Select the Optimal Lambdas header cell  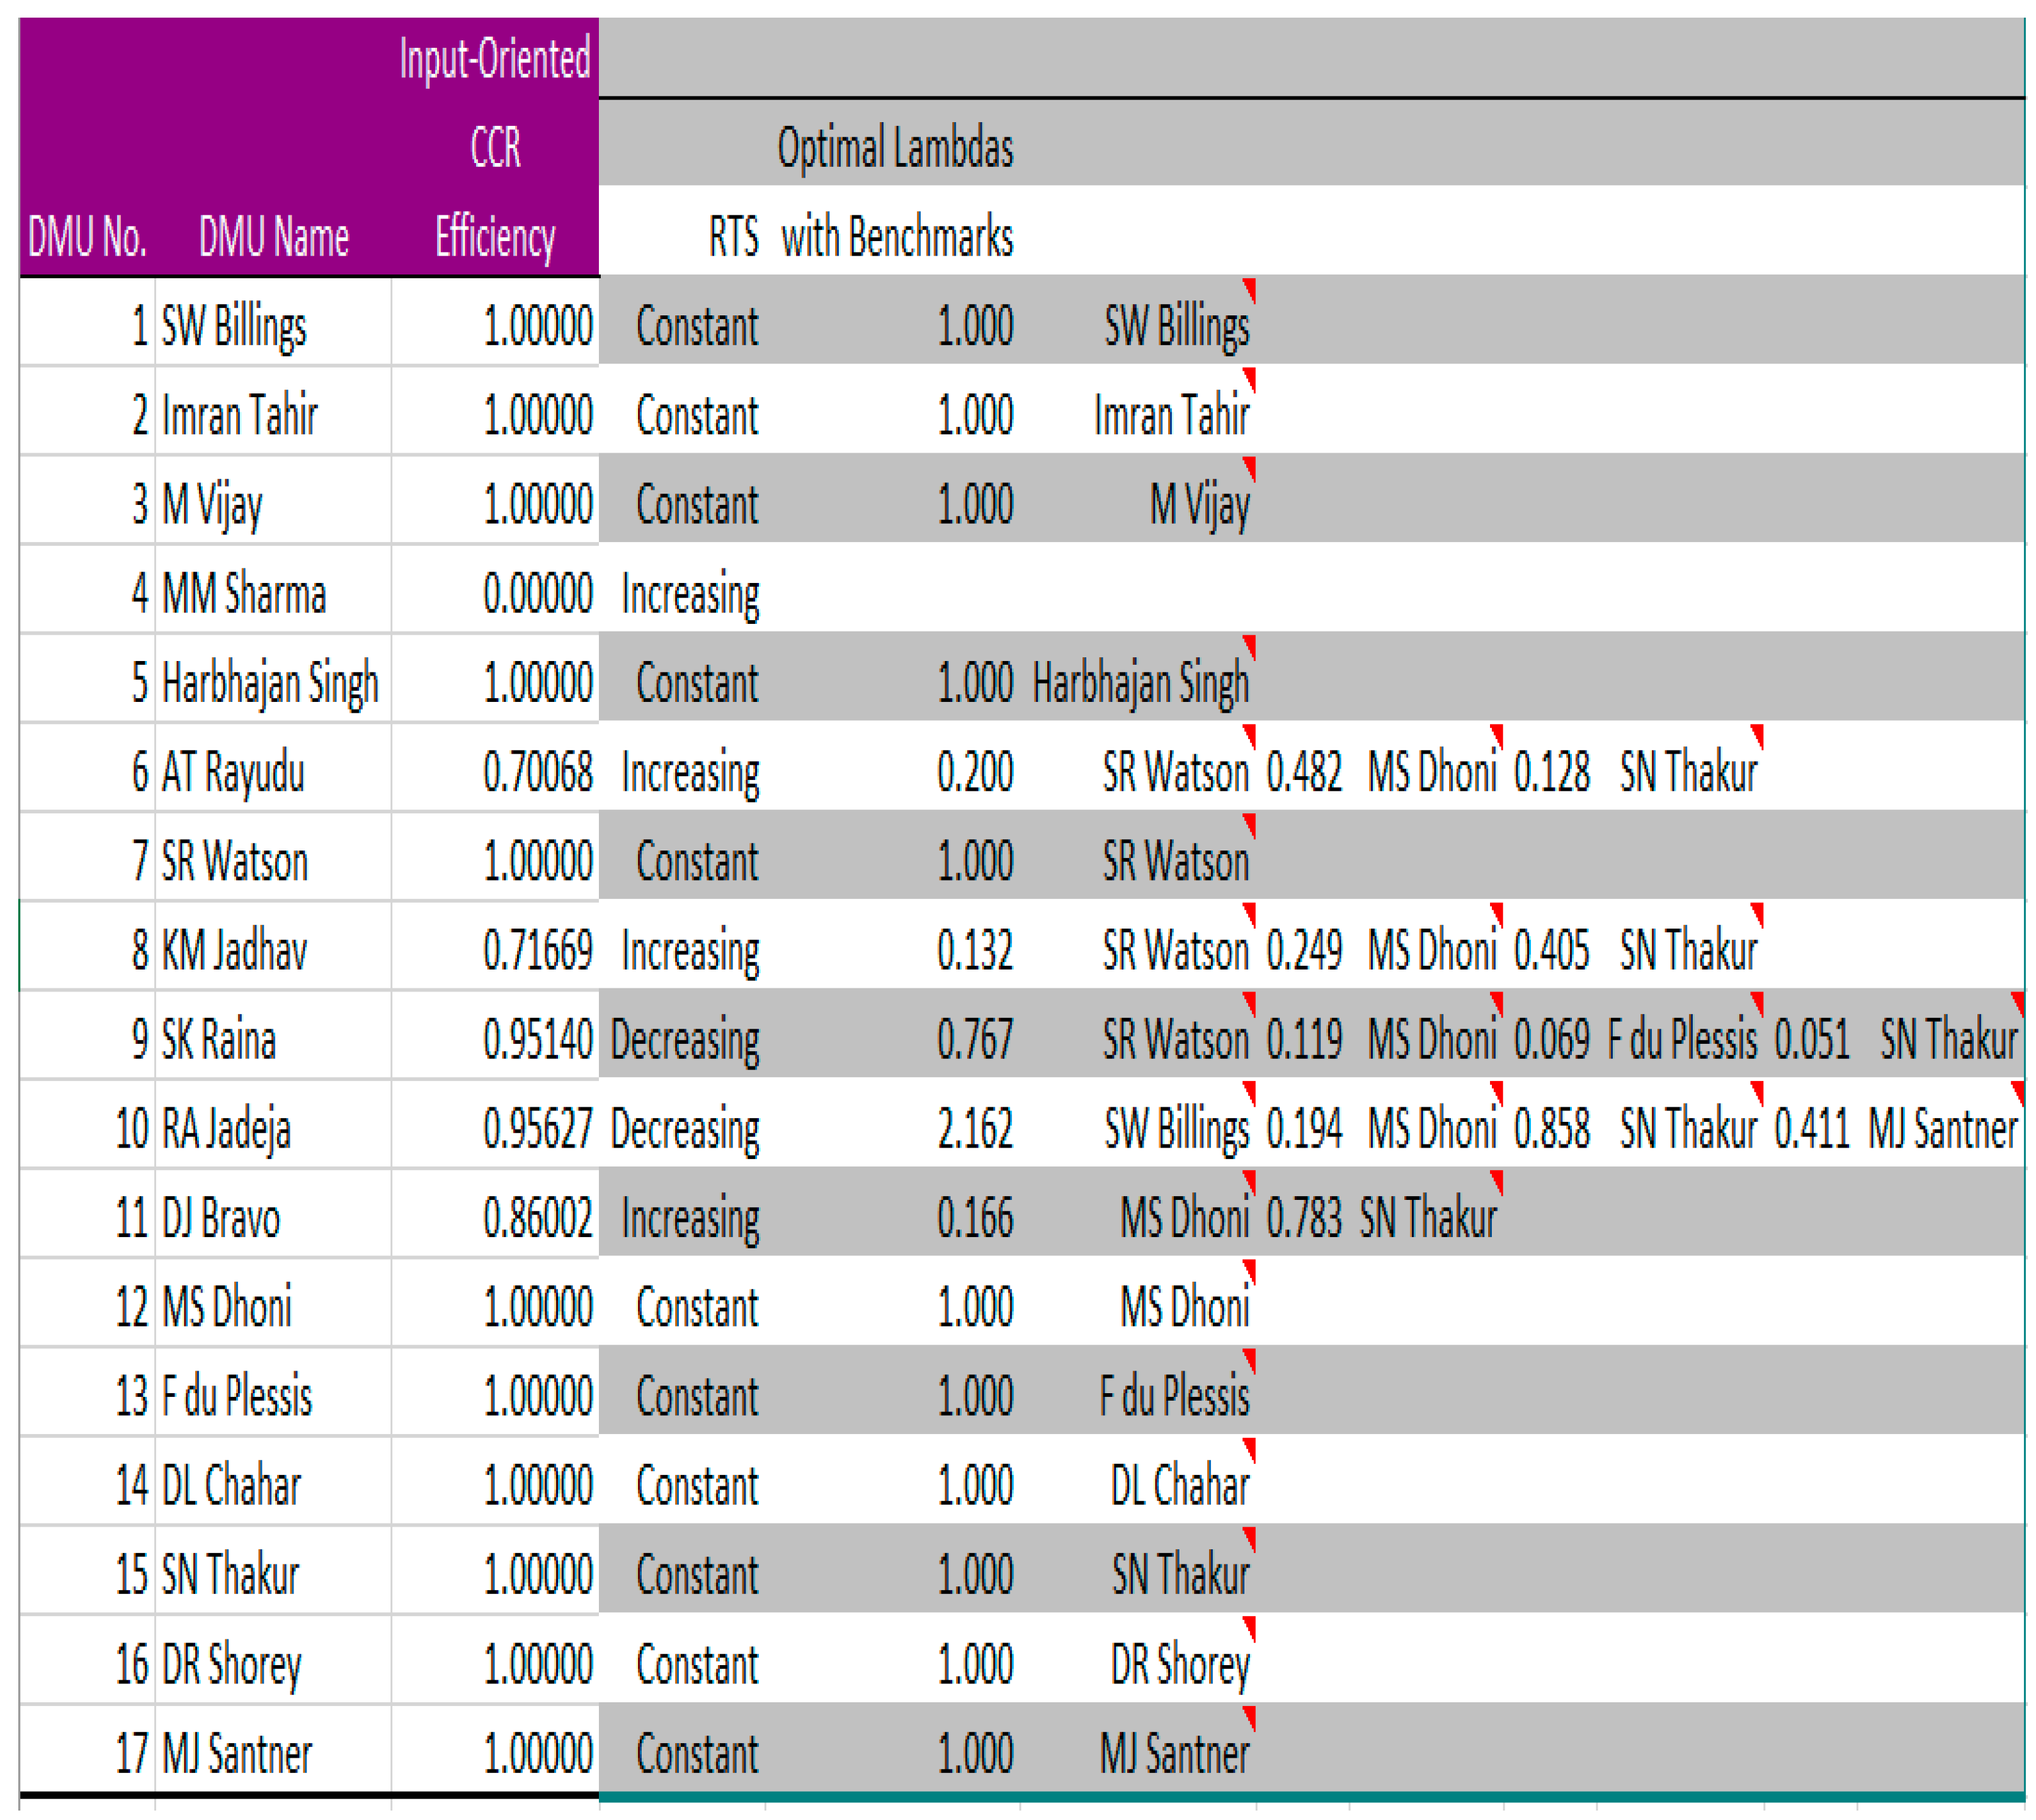click(894, 148)
